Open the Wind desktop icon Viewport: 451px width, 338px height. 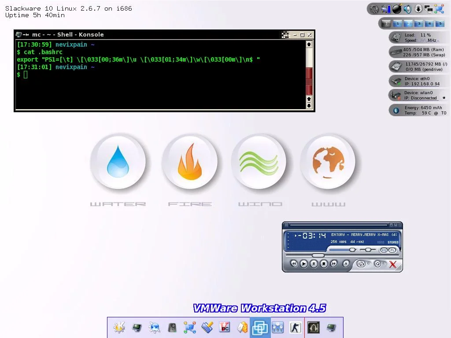click(x=259, y=162)
